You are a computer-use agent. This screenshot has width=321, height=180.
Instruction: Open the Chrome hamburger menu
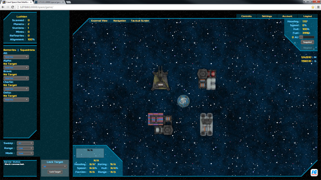click(318, 7)
